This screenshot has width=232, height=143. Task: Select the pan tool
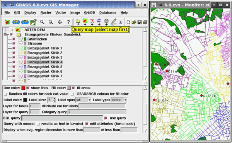pos(60,22)
